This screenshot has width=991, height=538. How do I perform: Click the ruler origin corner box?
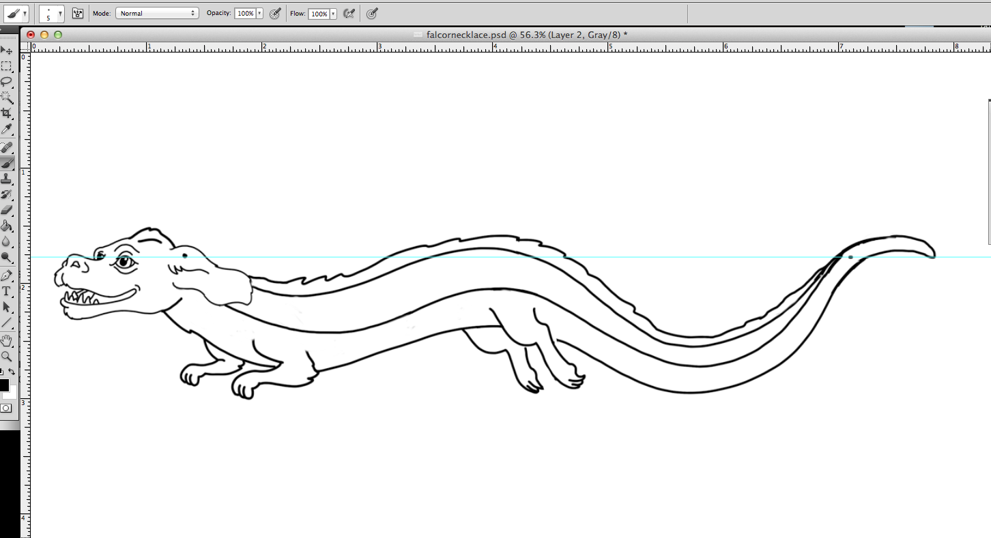(x=25, y=48)
